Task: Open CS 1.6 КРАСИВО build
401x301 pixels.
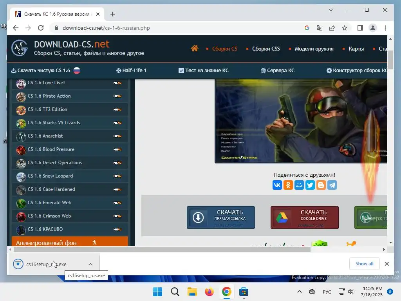Action: [x=70, y=229]
